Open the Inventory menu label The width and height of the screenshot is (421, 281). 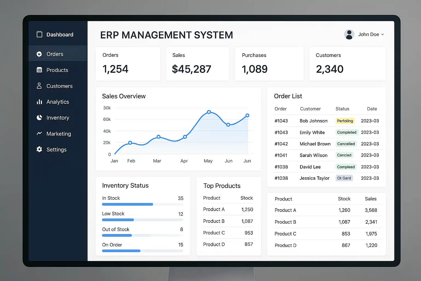(58, 118)
